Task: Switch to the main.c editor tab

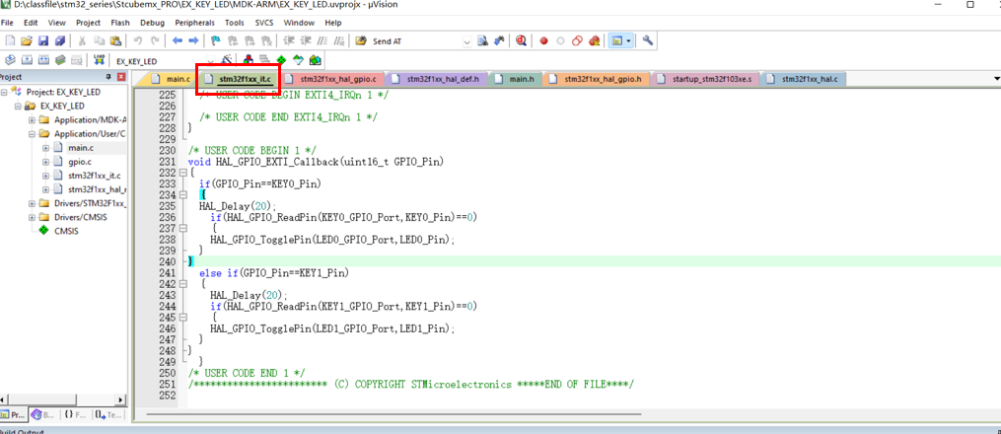Action: (173, 79)
